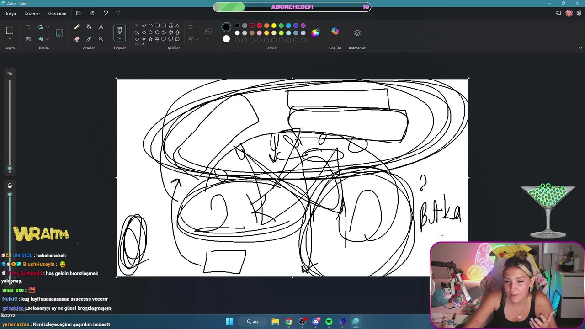
Task: Select the Color picker eyedropper tool
Action: point(89,39)
